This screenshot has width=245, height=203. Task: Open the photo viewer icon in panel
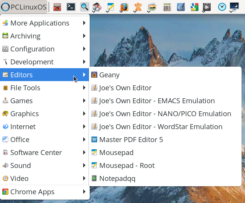(152, 7)
